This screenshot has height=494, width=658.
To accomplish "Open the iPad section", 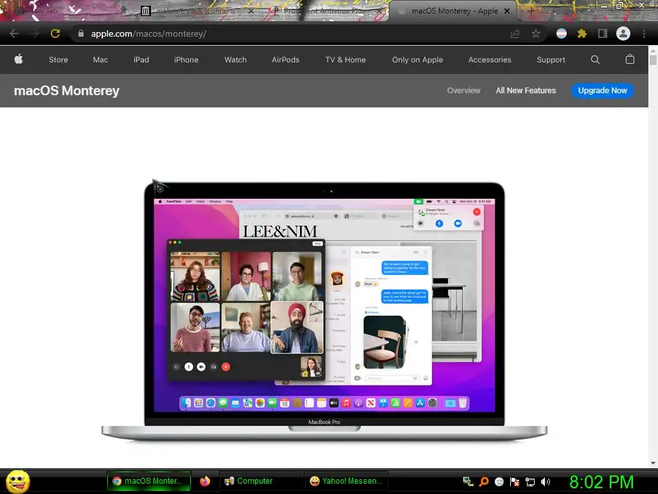I will (141, 60).
